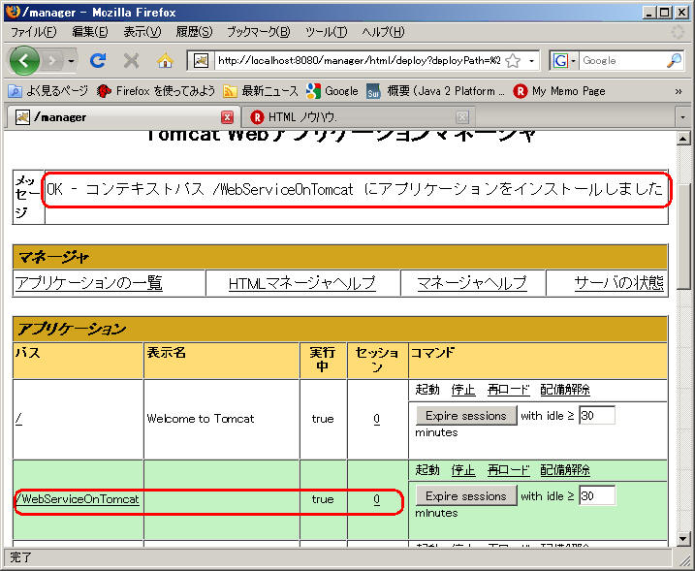Close the /manager tab
The image size is (695, 571).
tap(228, 117)
